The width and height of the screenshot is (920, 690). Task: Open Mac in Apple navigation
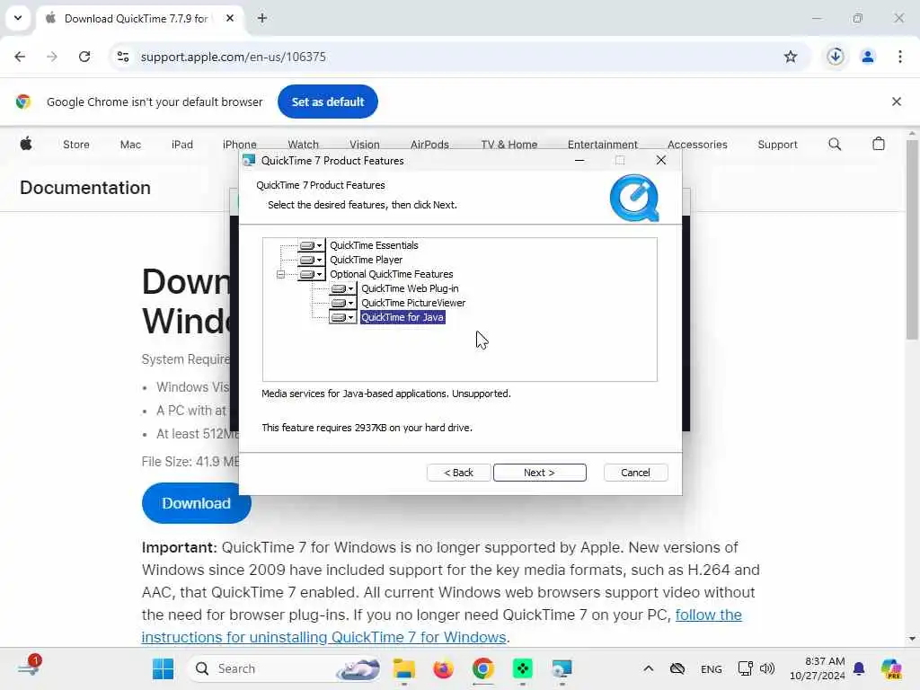pos(130,145)
